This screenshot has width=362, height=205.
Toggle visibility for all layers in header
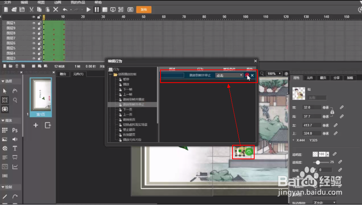point(34,17)
